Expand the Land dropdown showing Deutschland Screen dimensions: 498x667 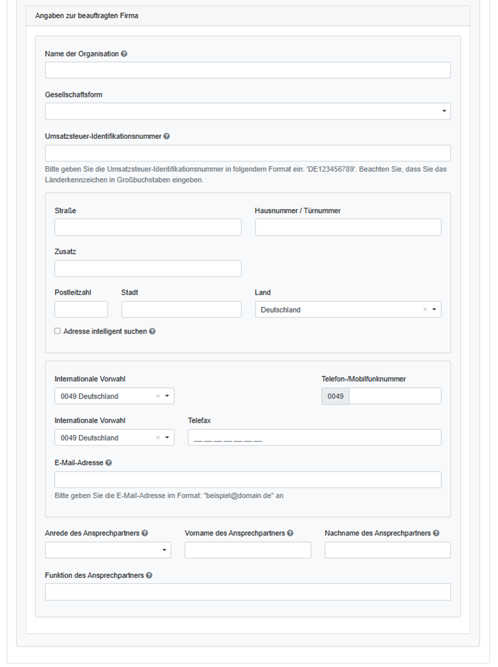pos(434,310)
